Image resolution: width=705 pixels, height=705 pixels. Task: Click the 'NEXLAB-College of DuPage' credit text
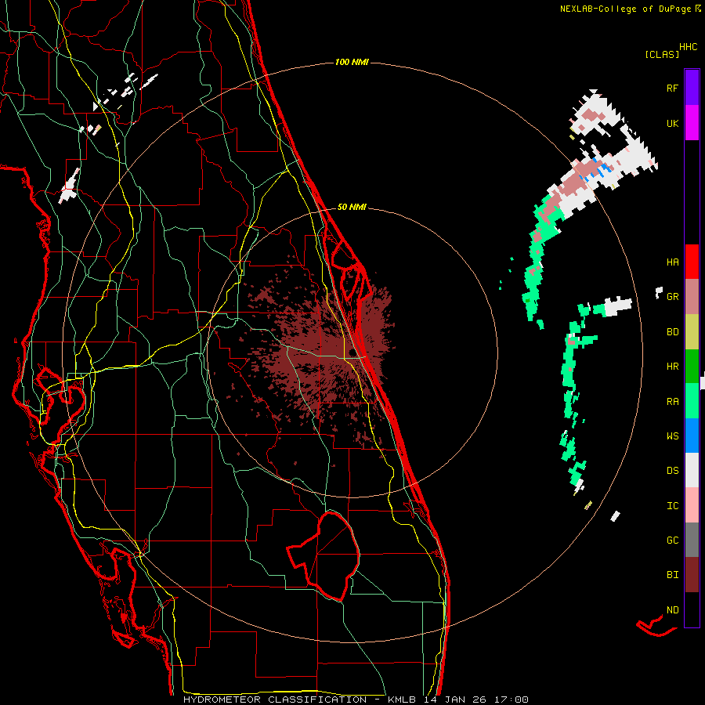(625, 9)
